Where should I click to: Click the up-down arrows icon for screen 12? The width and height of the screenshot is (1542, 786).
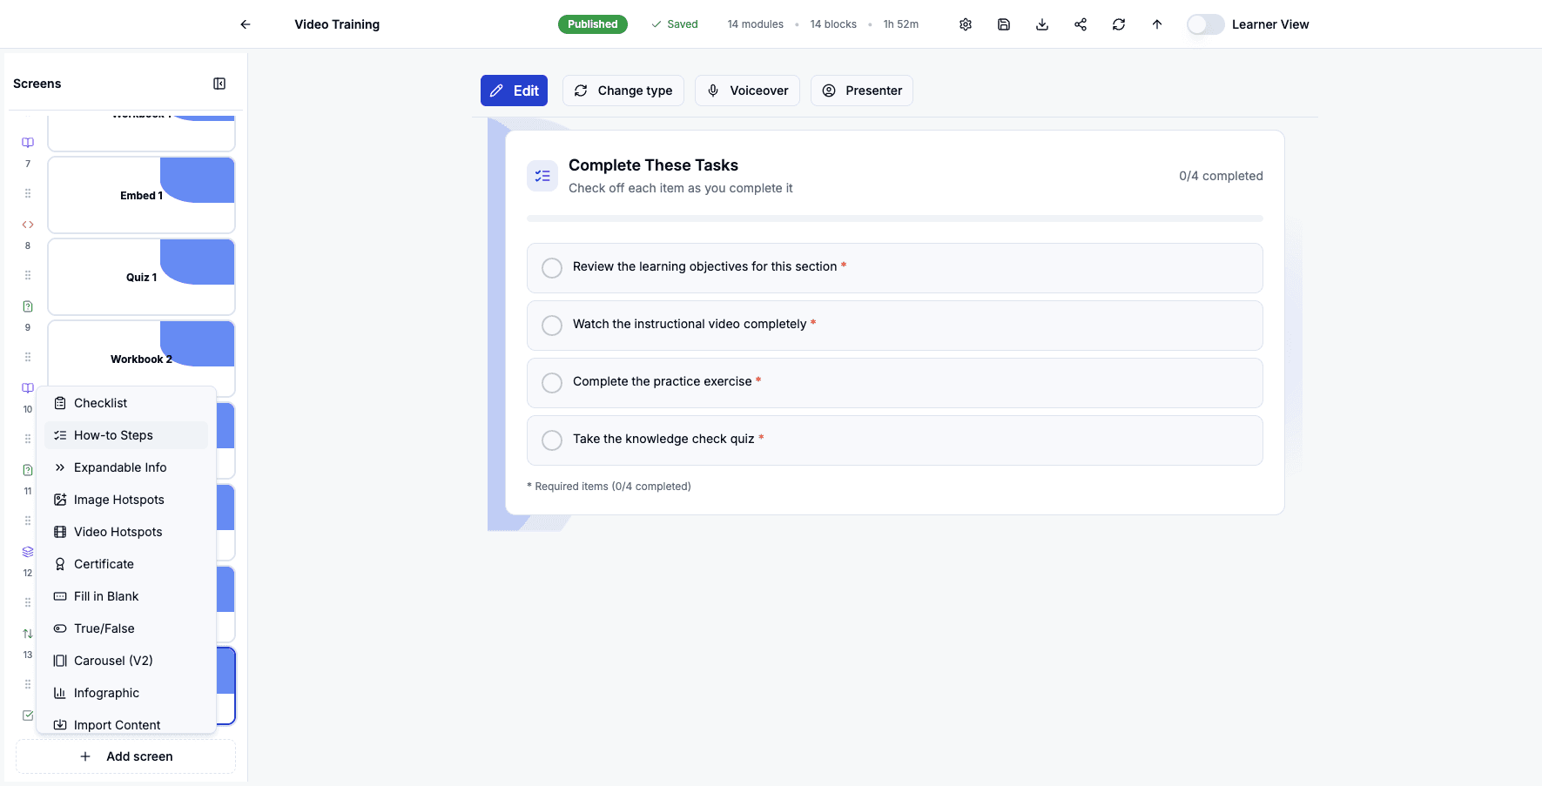(x=28, y=634)
